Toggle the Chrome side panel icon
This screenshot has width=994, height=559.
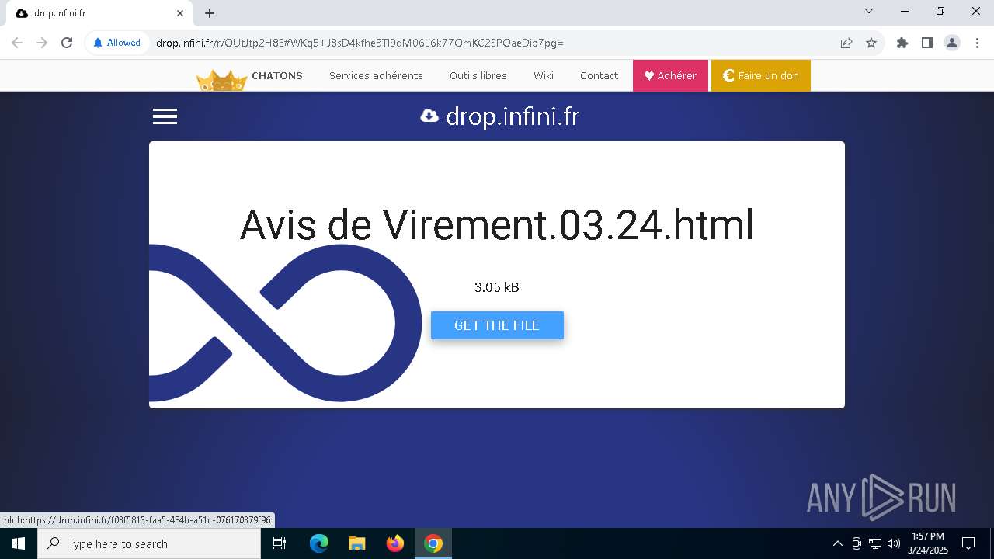tap(927, 43)
